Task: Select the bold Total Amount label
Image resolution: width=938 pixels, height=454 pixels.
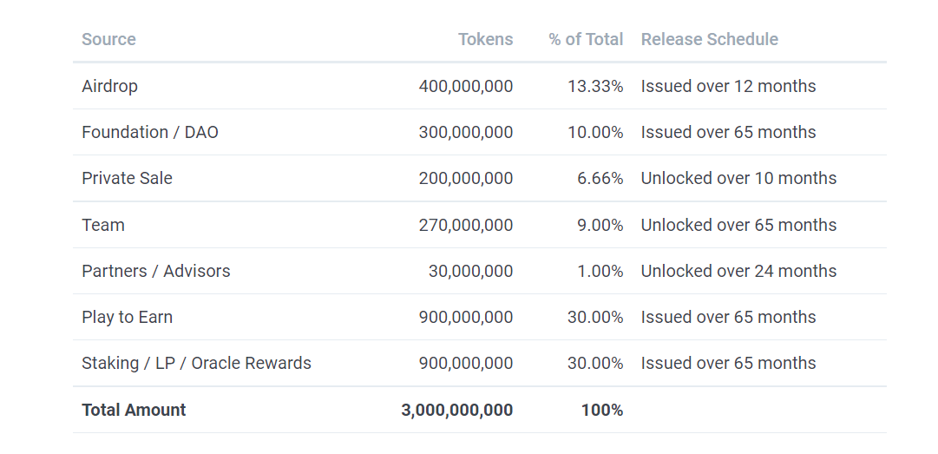Action: click(134, 410)
